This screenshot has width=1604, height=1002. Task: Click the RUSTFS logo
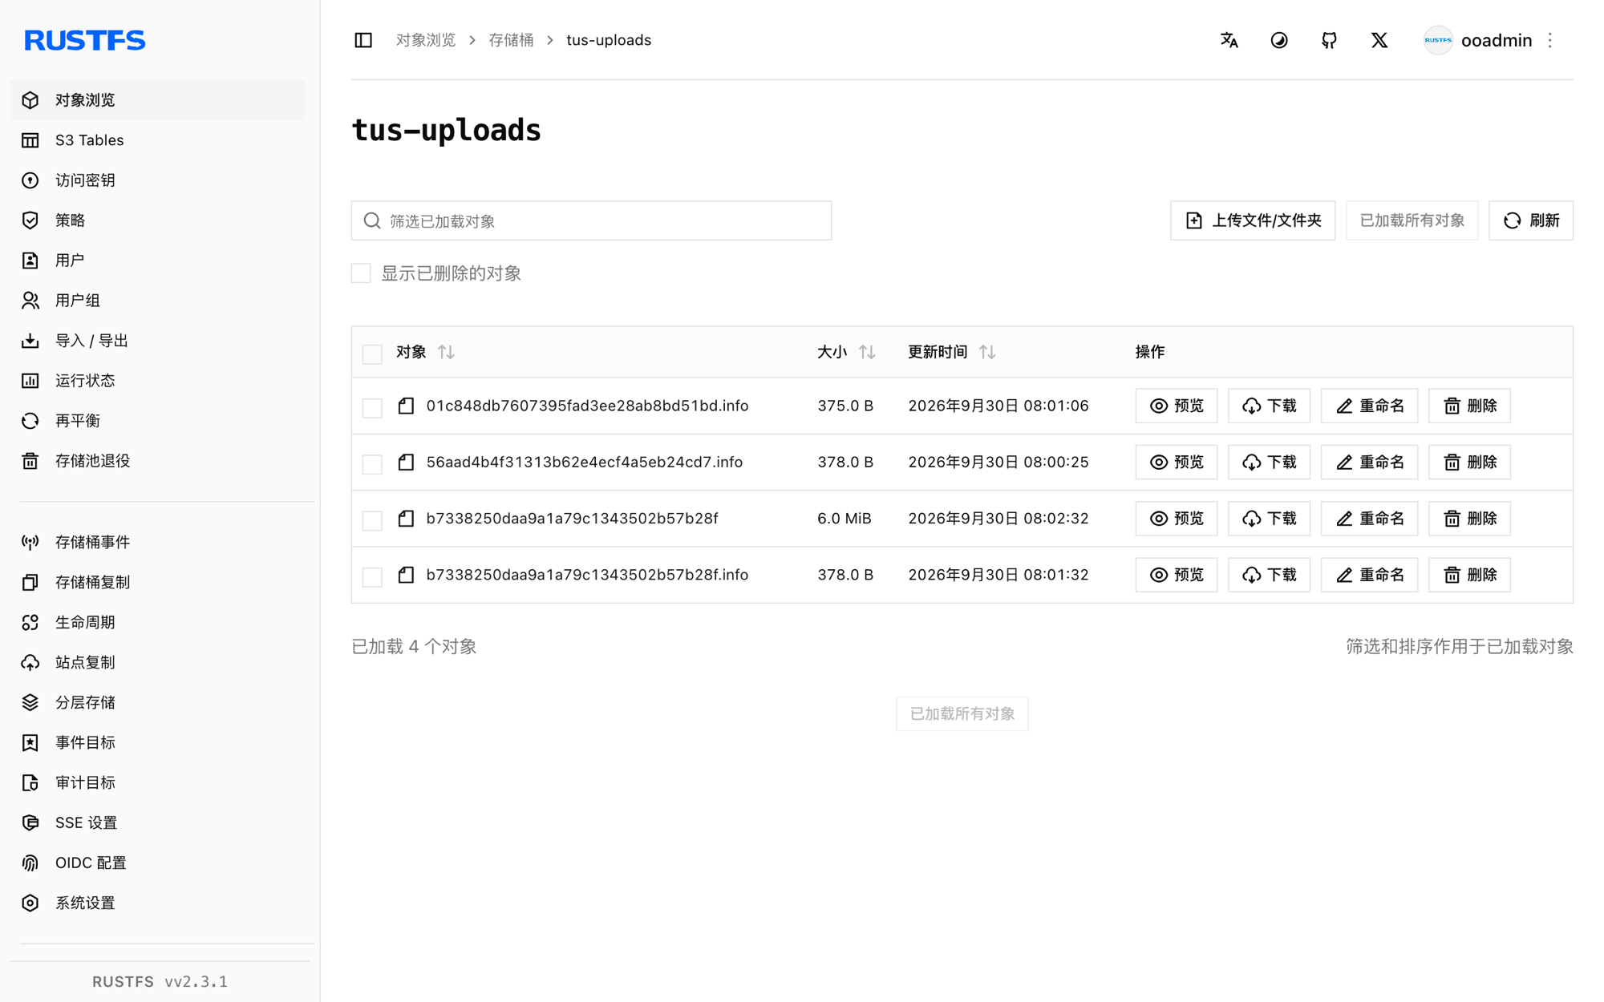(x=85, y=40)
